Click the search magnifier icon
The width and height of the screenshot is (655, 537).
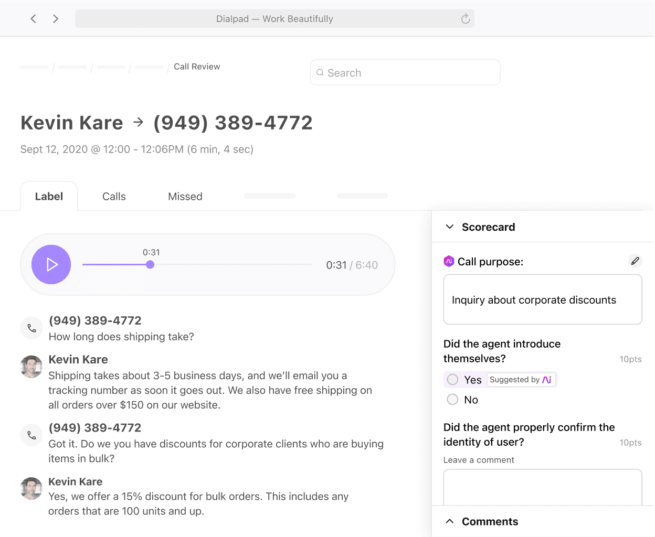click(320, 72)
